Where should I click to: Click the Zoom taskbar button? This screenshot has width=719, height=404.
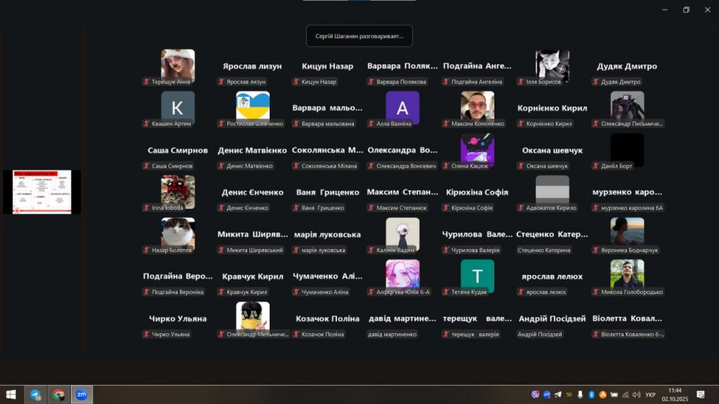[x=81, y=395]
